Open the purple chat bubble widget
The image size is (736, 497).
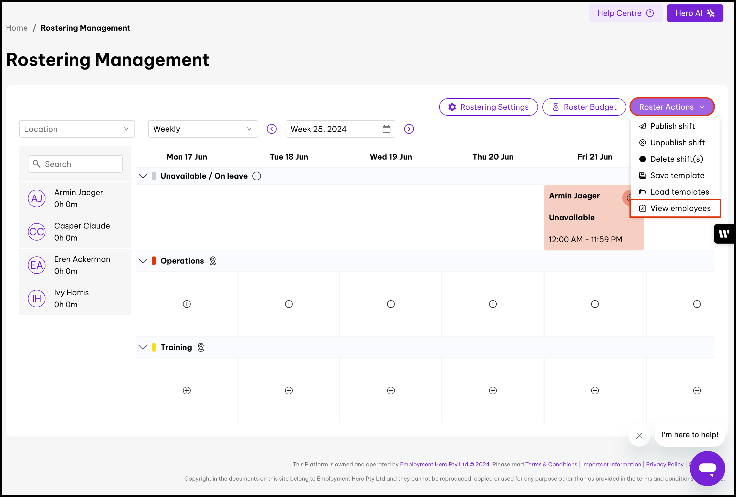coord(707,468)
